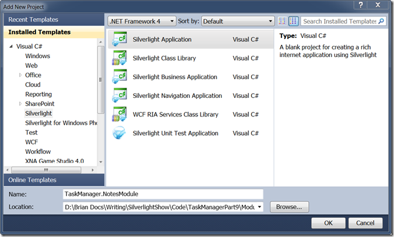Viewport: 394px width, 237px height.
Task: Select the Visual C# root node label
Action: 29,47
